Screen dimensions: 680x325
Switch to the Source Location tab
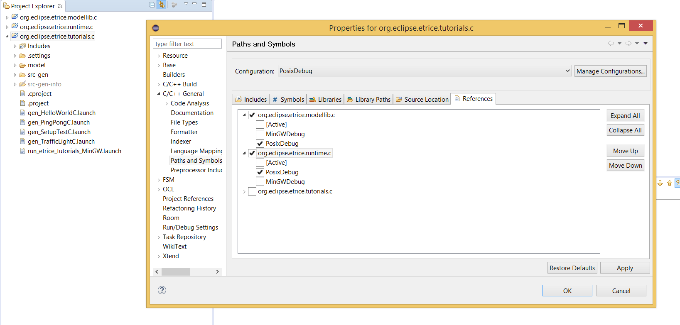tap(422, 99)
